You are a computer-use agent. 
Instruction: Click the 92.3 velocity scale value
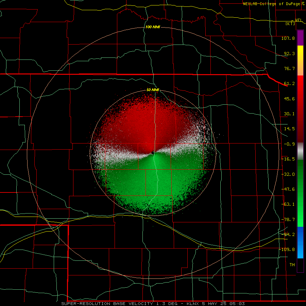tap(289, 53)
